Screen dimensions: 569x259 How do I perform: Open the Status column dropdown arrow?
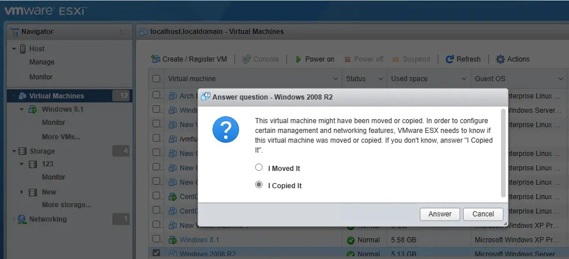click(381, 79)
